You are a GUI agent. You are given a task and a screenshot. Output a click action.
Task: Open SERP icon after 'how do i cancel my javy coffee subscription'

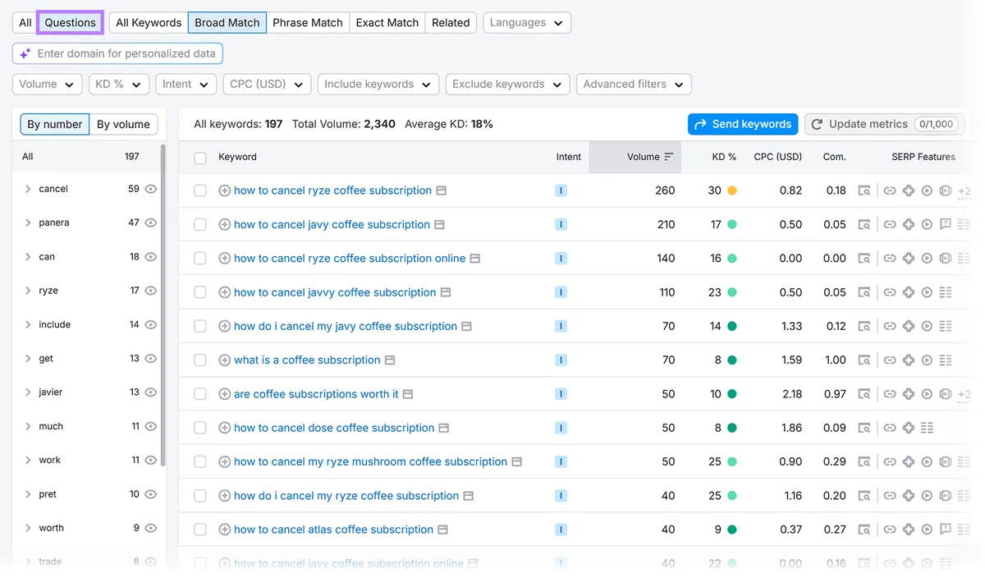466,327
